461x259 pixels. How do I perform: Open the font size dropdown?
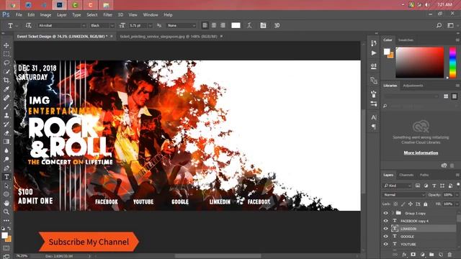150,26
